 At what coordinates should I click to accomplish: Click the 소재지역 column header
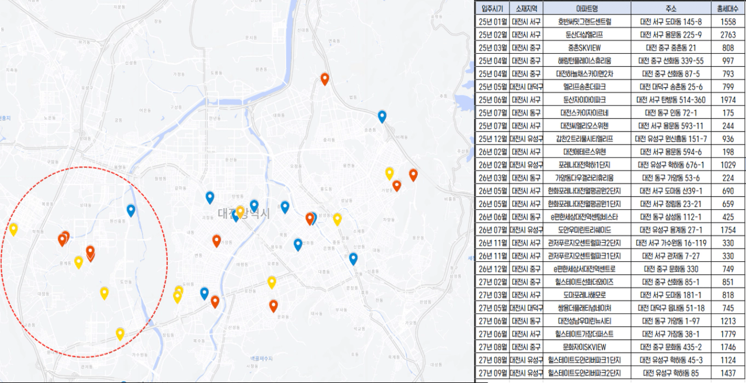(526, 9)
